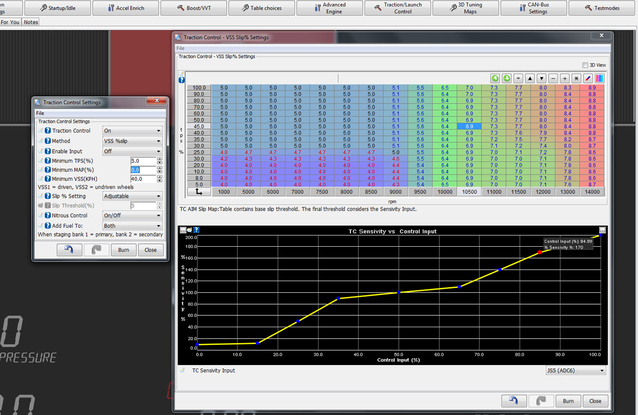Open help icon next to Minimum TPS(%)
Viewport: 638px width, 415px height.
(48, 161)
